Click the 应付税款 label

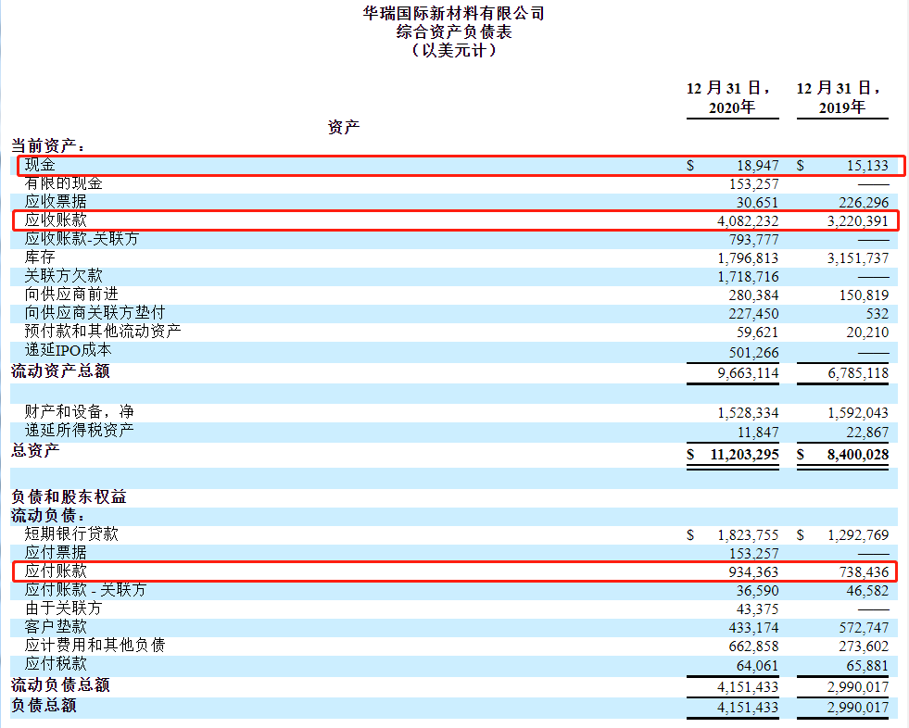56,663
